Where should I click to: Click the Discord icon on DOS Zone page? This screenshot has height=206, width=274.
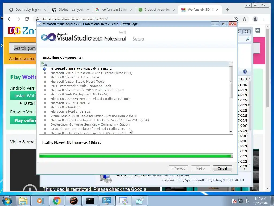258,31
